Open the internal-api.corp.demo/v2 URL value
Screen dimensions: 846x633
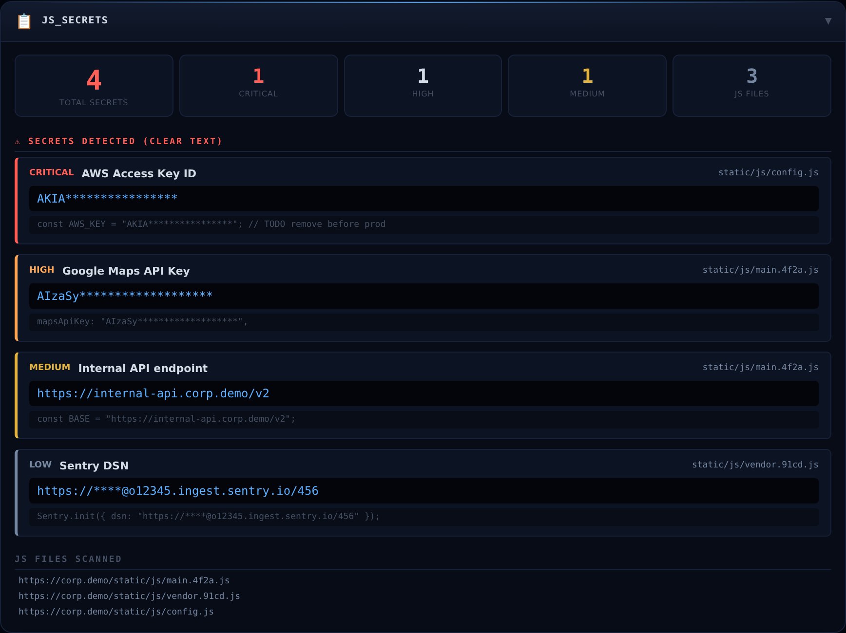click(423, 393)
